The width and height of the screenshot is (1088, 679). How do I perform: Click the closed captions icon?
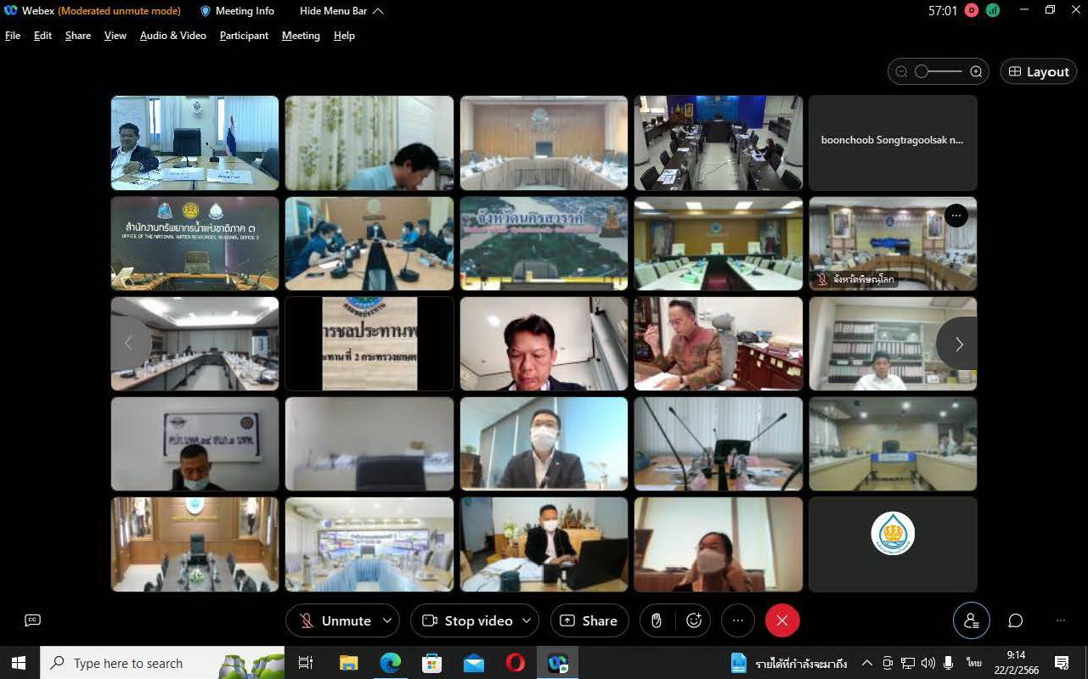[x=33, y=620]
